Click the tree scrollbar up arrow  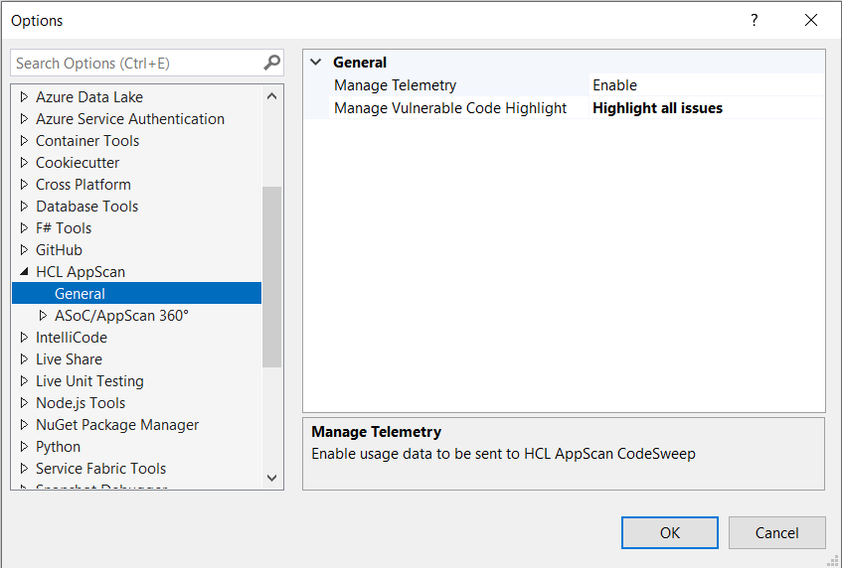coord(271,96)
